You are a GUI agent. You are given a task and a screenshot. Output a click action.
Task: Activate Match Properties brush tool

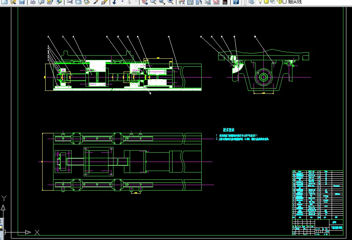(96, 2)
